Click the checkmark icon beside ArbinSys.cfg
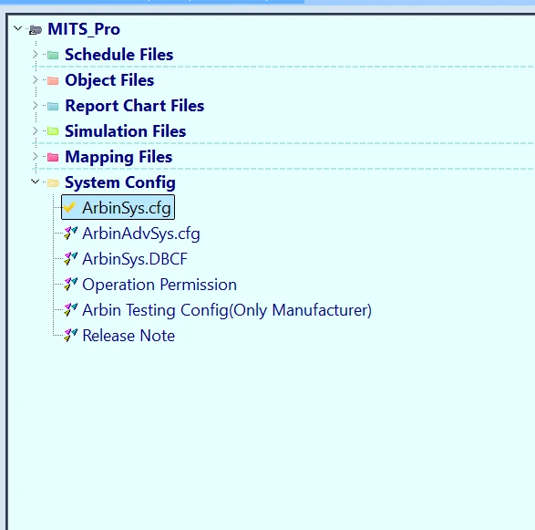 [69, 207]
